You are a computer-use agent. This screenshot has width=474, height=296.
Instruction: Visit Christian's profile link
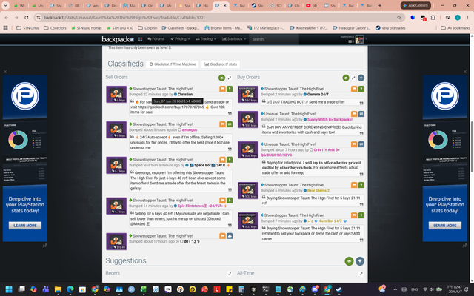tap(185, 94)
